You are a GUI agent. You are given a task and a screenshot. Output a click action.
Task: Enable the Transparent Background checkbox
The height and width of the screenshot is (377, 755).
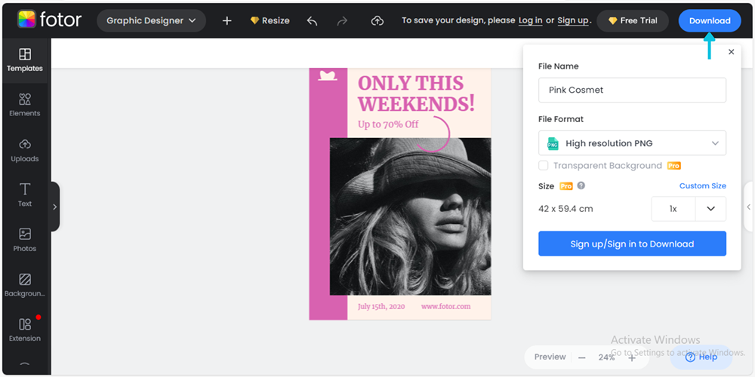[x=544, y=166]
